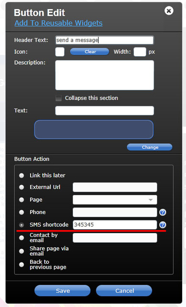Screen dimensions: 186x307
Task: Select Link this later option
Action: pyautogui.click(x=22, y=175)
